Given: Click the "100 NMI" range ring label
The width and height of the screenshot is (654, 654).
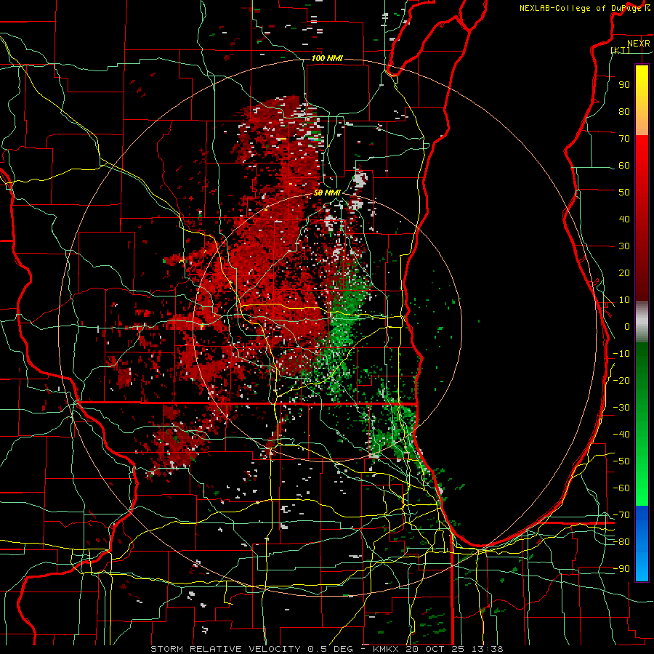Looking at the screenshot, I should (x=327, y=58).
